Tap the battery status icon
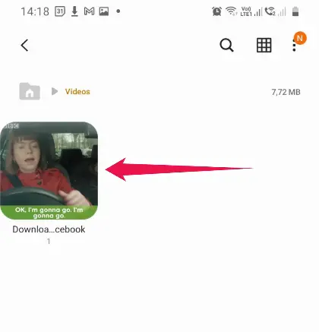319x332 pixels. [x=295, y=11]
